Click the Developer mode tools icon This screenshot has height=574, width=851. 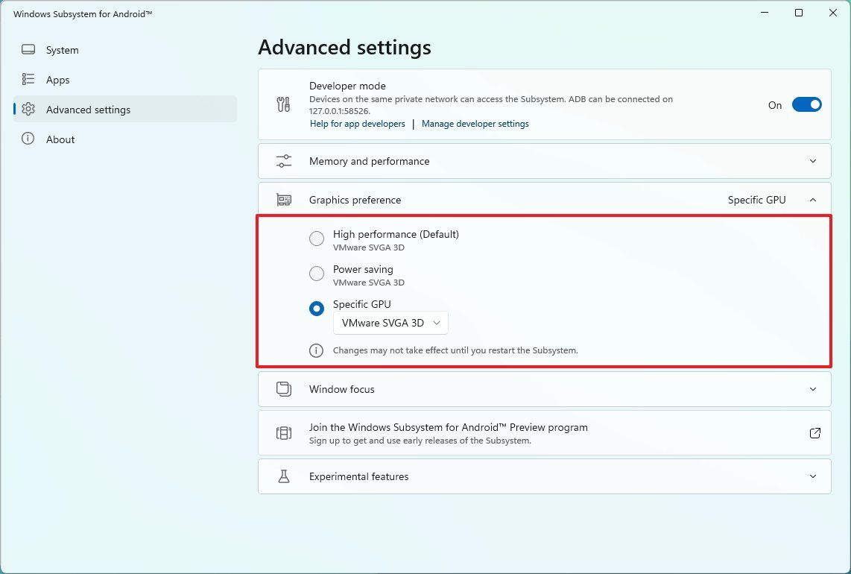click(x=283, y=104)
